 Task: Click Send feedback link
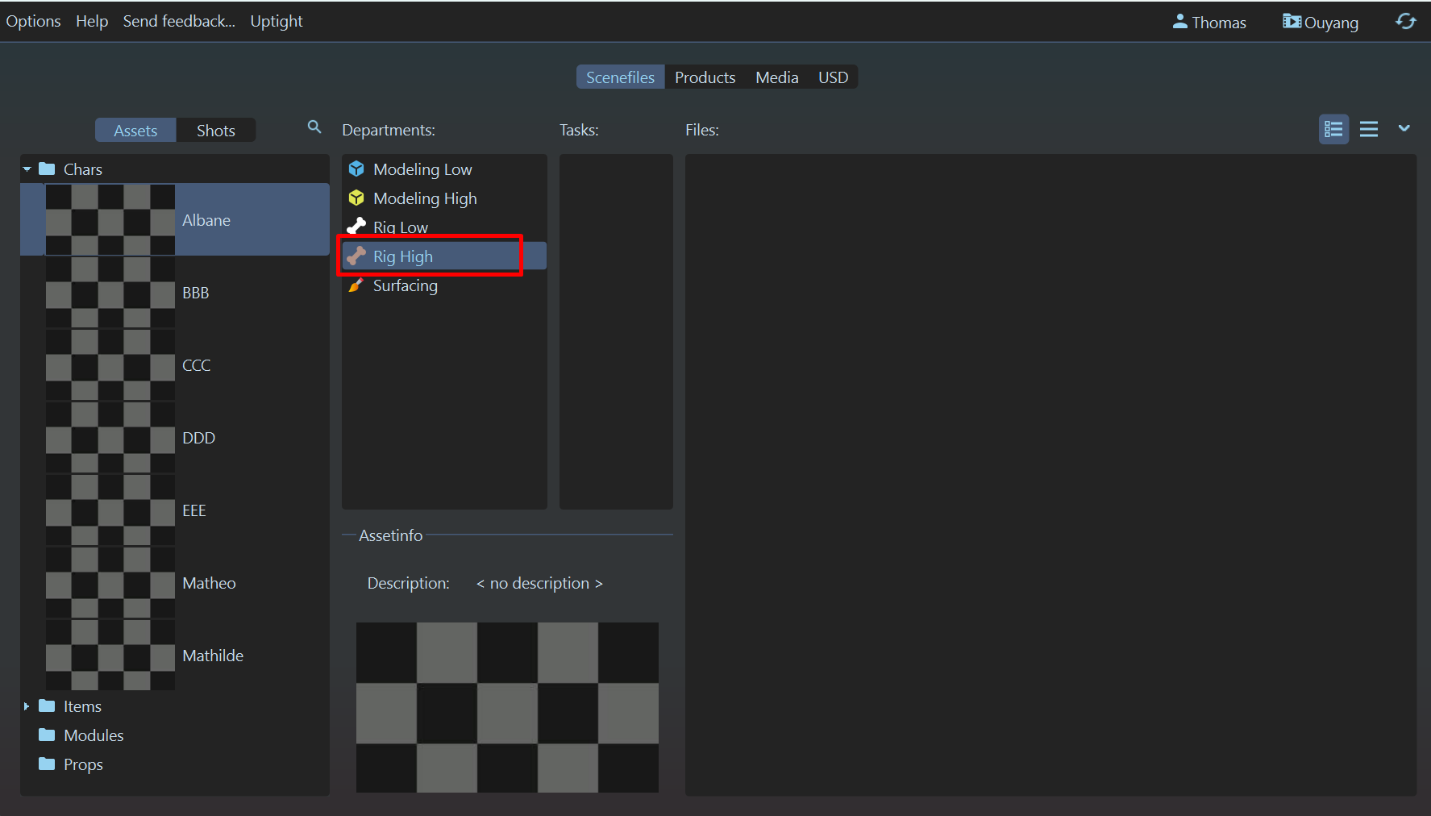point(179,21)
